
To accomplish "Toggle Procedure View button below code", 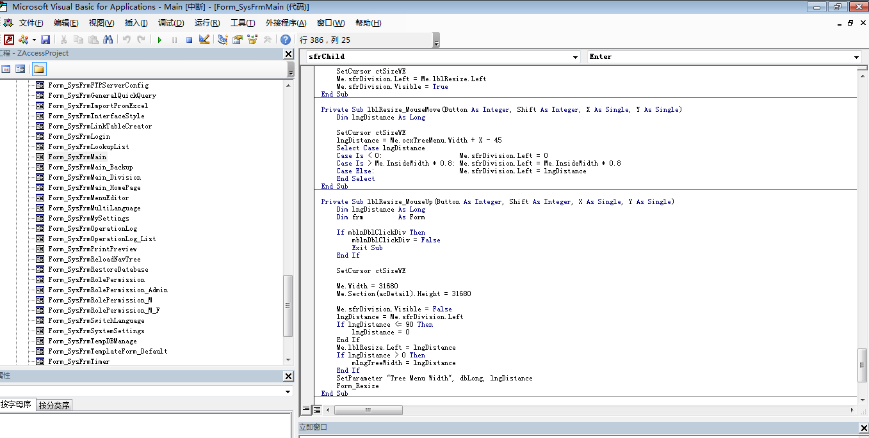I will coord(306,410).
